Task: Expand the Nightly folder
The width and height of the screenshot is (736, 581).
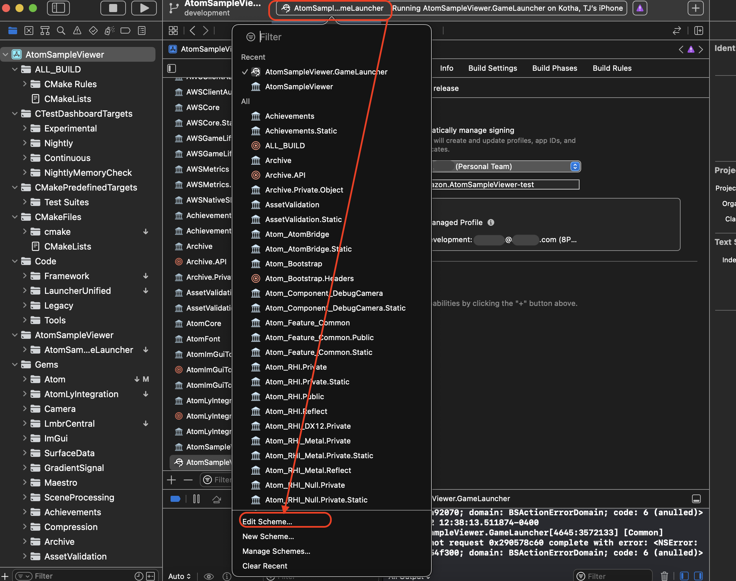Action: (25, 143)
